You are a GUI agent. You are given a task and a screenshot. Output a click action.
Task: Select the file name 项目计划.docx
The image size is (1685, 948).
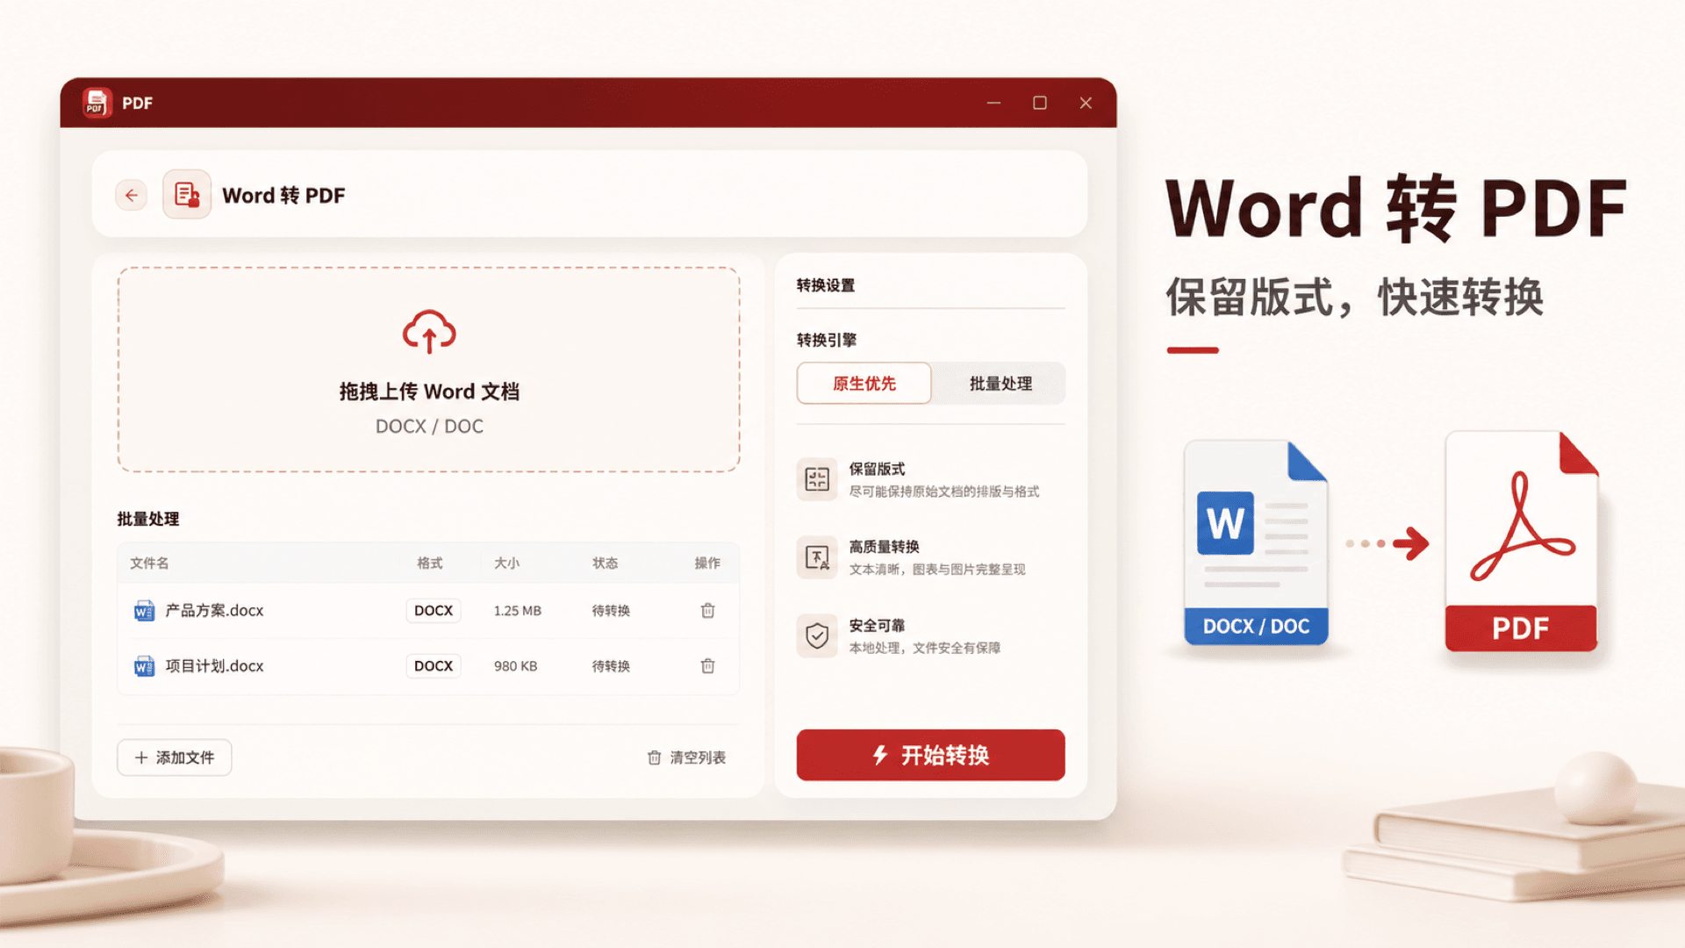coord(214,666)
